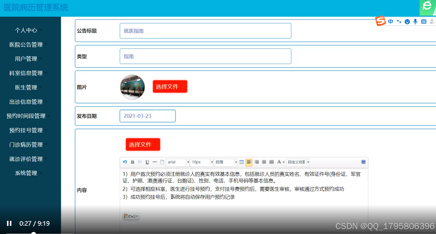Click the 发布日期 date field
436x234 pixels.
point(148,116)
